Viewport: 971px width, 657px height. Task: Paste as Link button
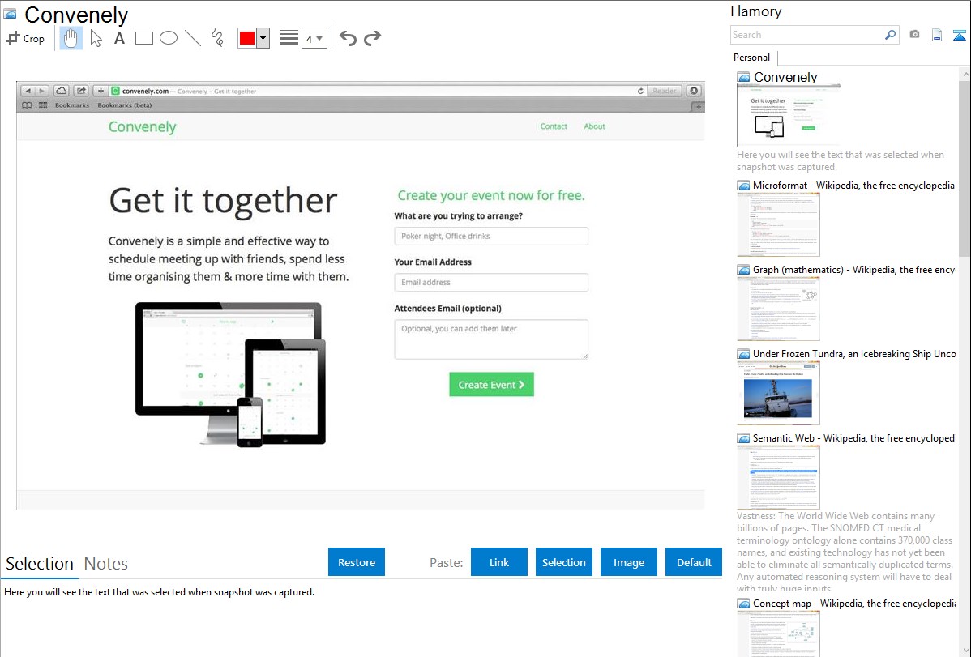click(499, 561)
